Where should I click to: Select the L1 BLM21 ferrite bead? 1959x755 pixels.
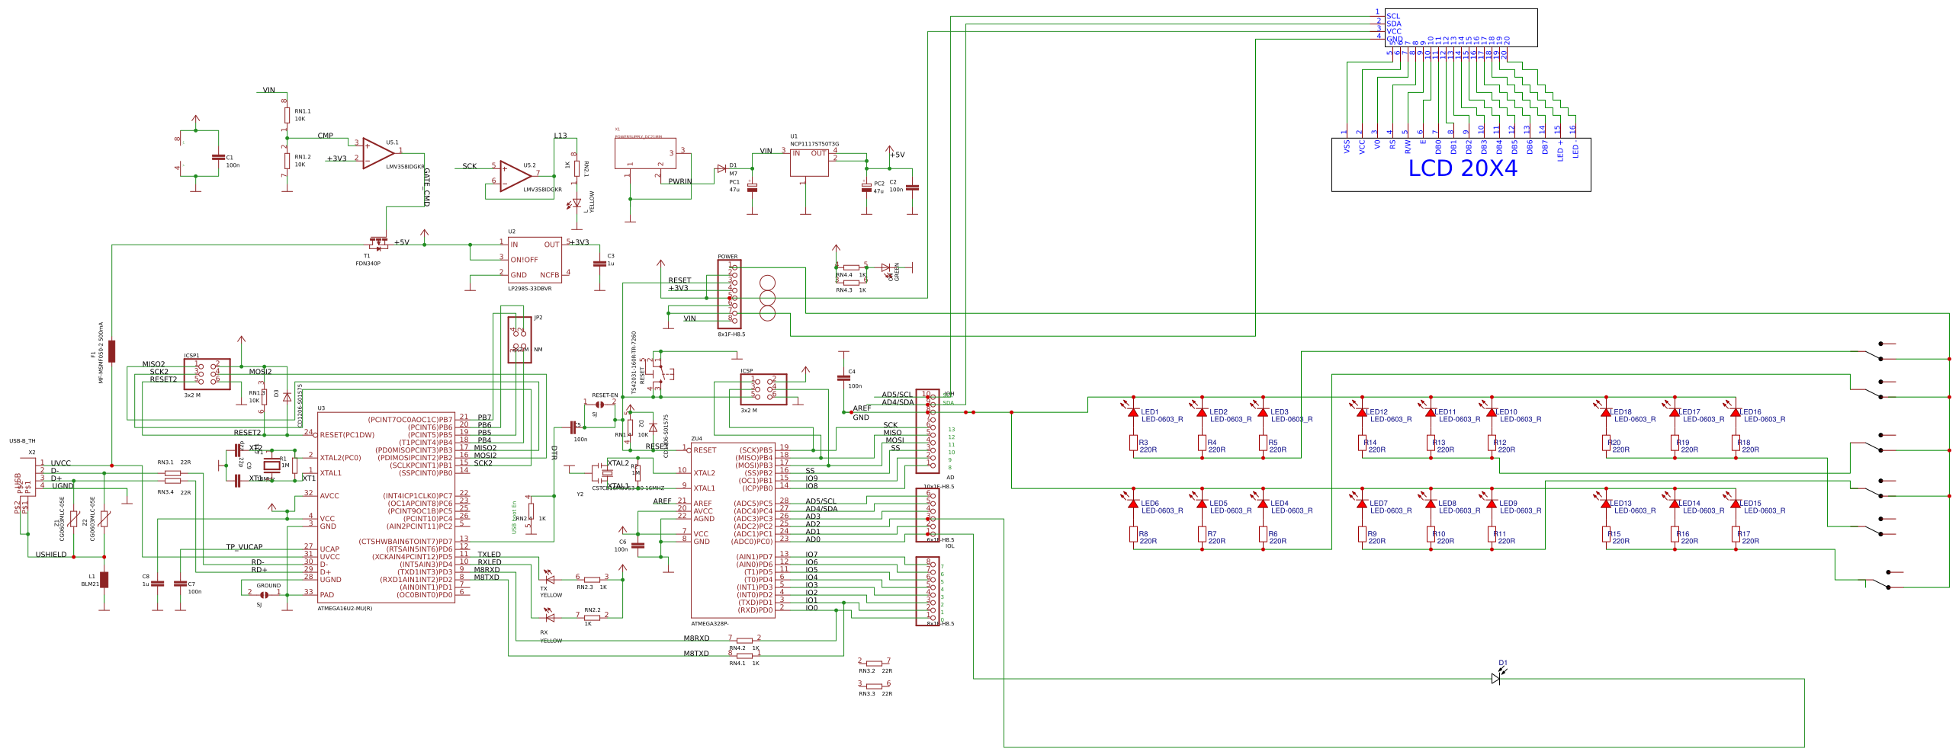104,580
